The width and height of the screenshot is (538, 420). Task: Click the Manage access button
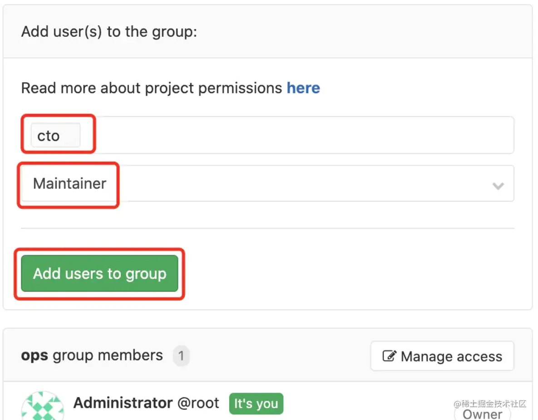(442, 356)
